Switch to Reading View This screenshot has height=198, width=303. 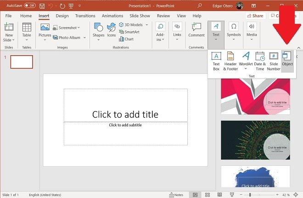coord(219,194)
